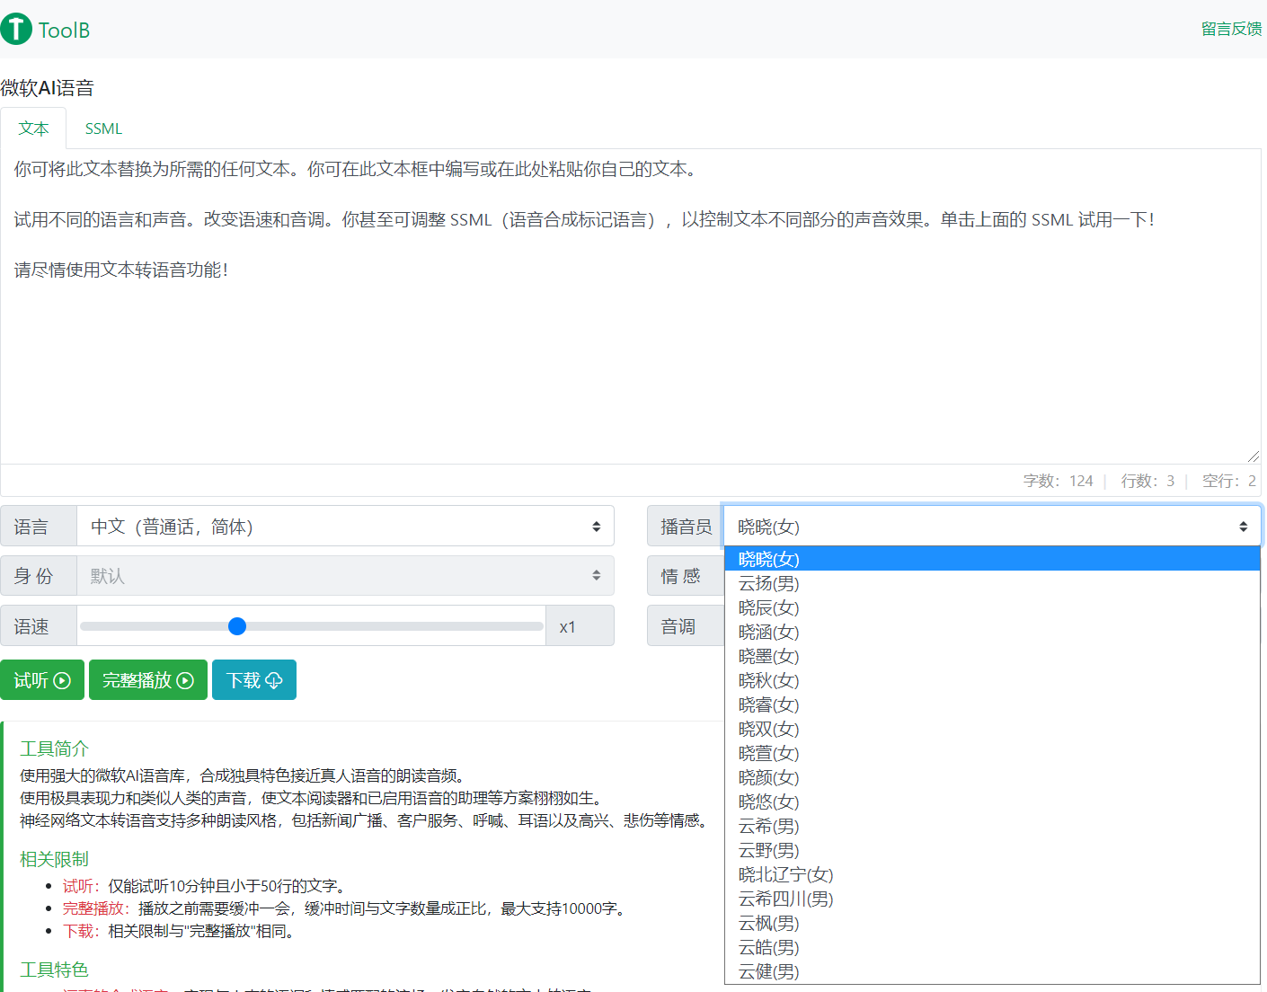
Task: Click the chevron on the 播音员 selector
Action: coord(1245,526)
